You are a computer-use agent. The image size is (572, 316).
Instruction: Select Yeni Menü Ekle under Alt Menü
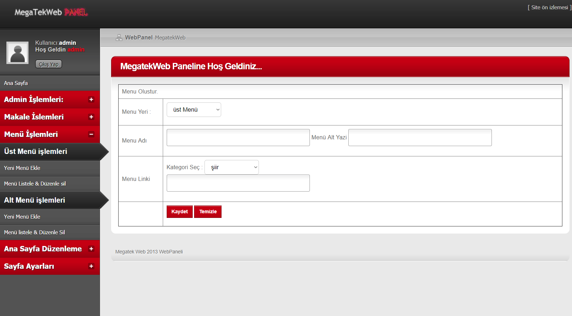click(22, 217)
